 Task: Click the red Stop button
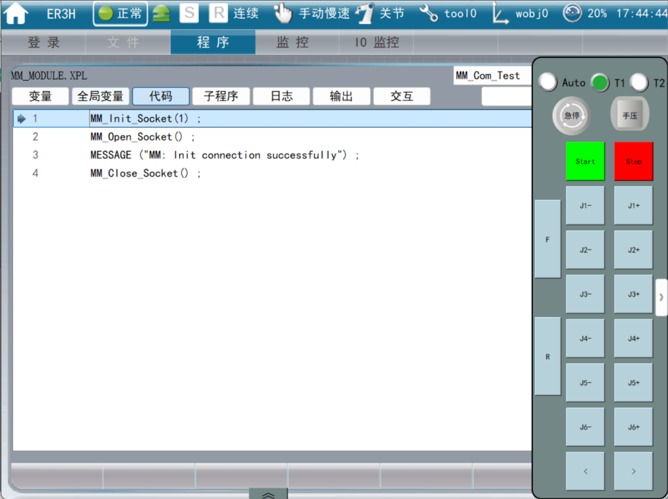tap(634, 161)
